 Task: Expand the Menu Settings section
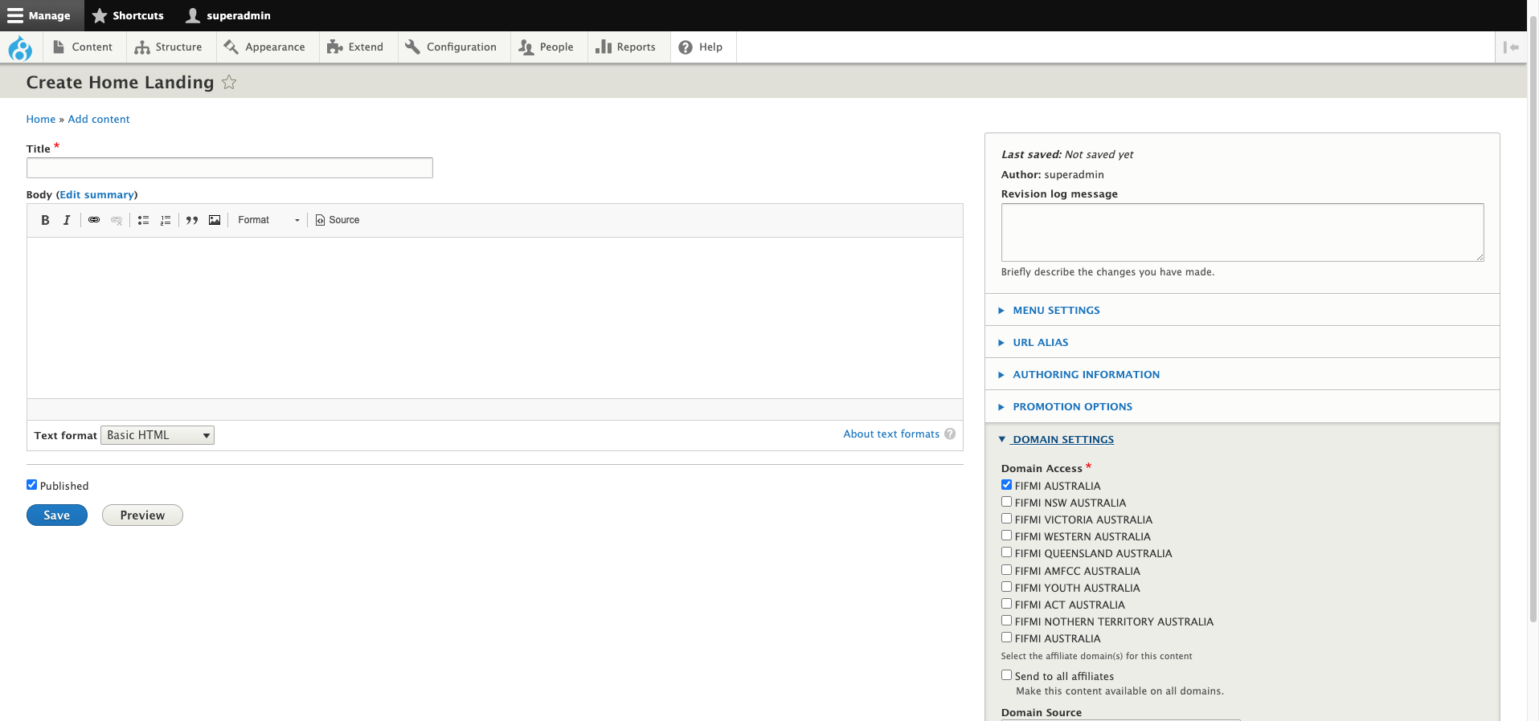coord(1056,311)
